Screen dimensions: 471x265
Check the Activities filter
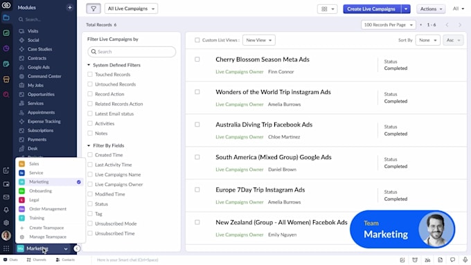click(90, 123)
